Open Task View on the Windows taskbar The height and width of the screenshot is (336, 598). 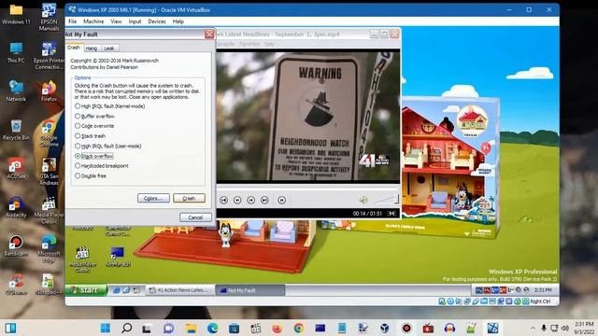(147, 328)
